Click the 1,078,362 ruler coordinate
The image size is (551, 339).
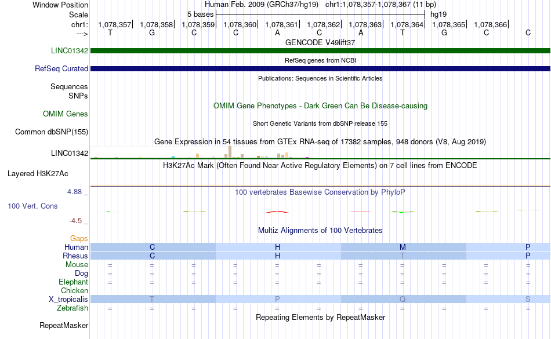[x=324, y=24]
